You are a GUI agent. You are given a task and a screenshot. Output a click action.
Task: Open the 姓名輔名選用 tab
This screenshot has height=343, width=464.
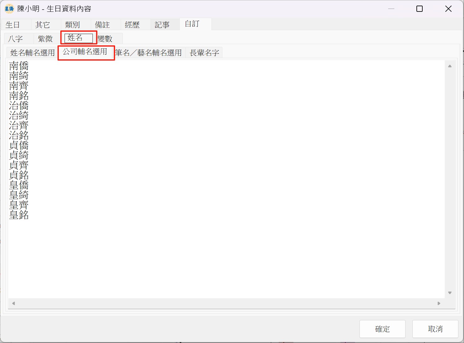tap(32, 53)
